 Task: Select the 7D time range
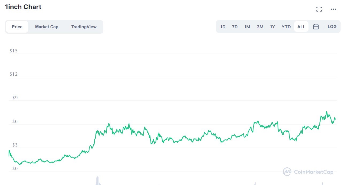click(235, 27)
